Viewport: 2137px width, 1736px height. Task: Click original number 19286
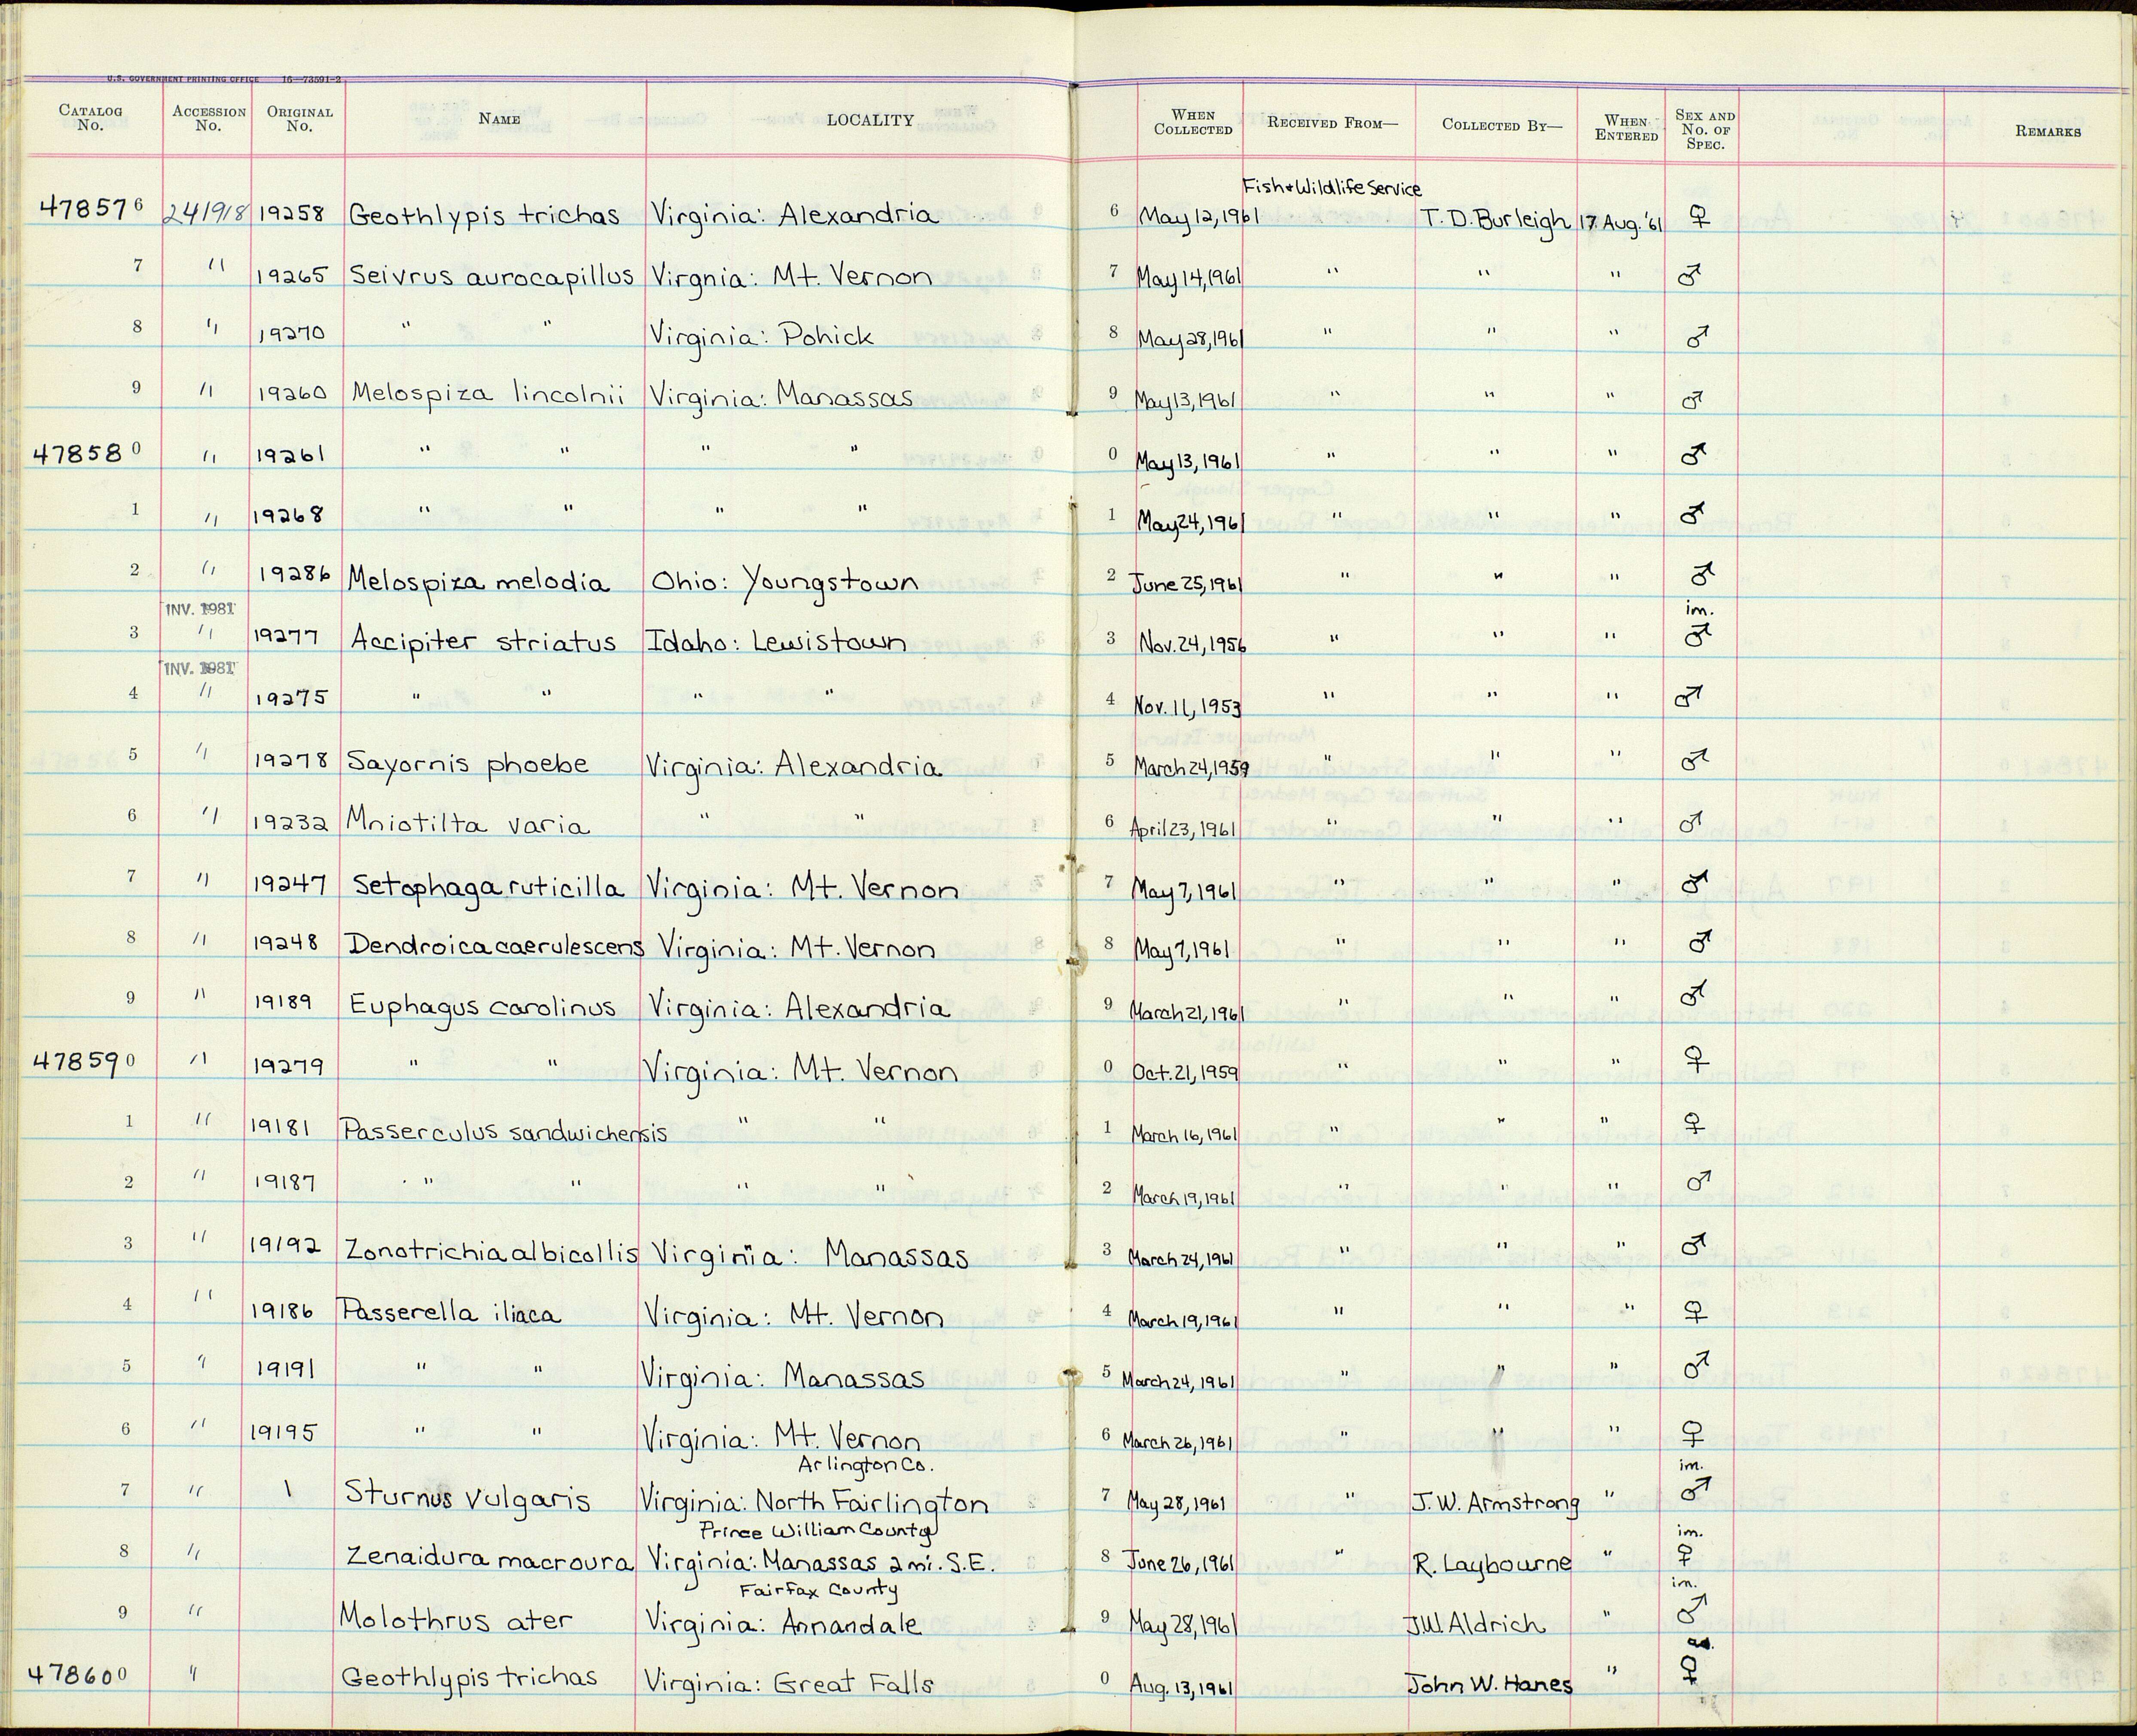pyautogui.click(x=295, y=576)
